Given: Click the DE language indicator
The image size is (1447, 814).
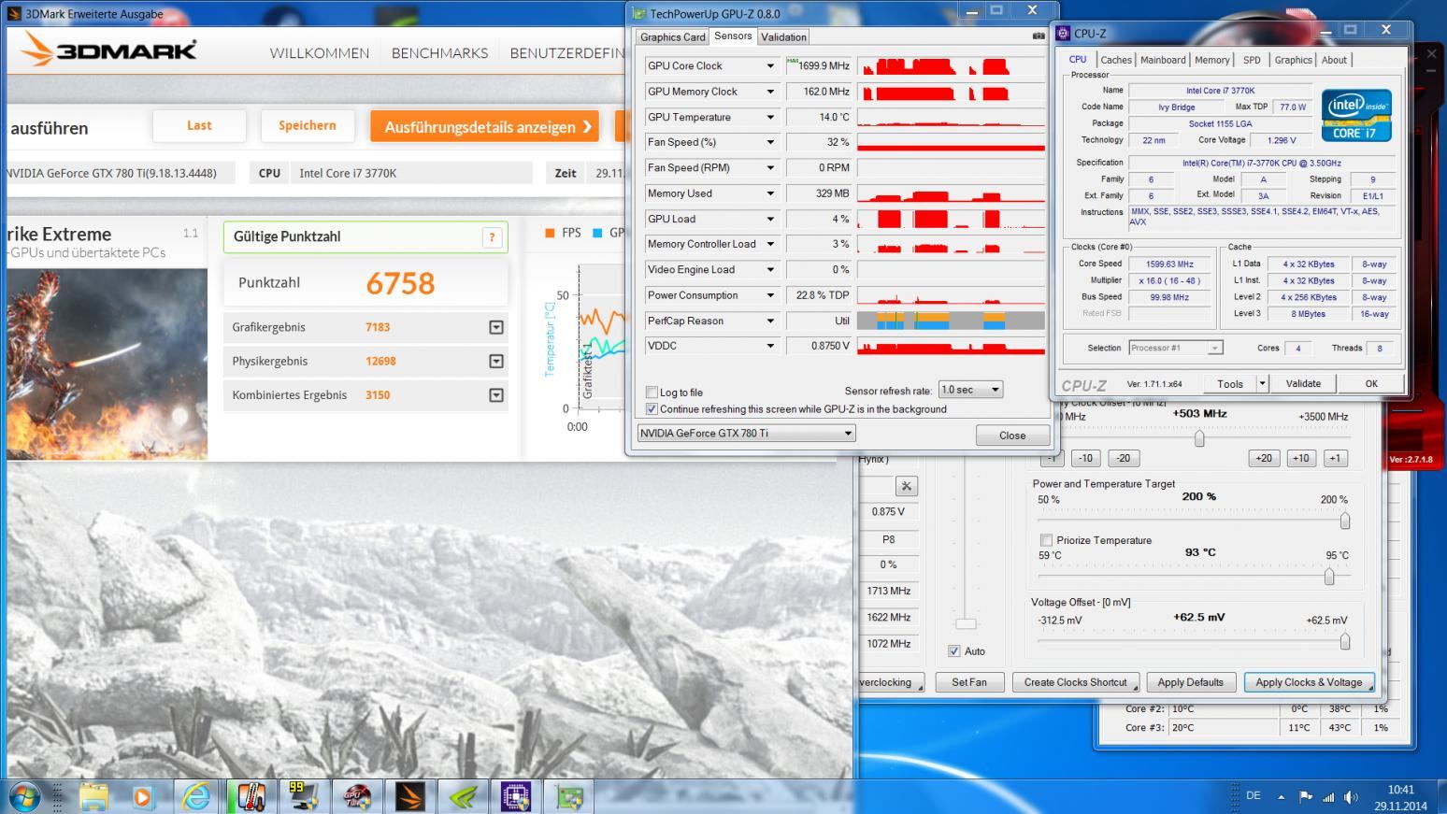Looking at the screenshot, I should tap(1254, 796).
